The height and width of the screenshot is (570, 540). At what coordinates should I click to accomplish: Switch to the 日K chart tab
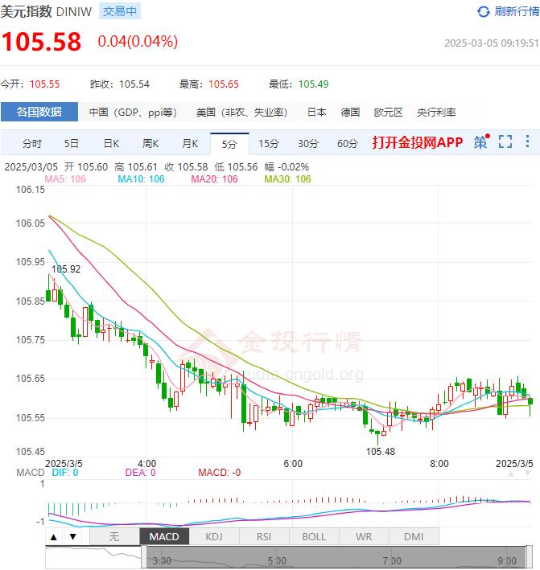(111, 144)
